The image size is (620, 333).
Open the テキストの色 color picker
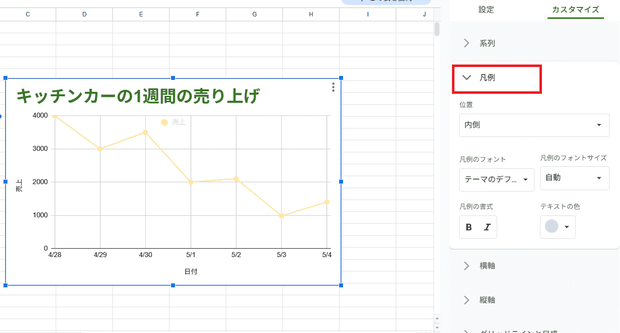click(x=557, y=227)
